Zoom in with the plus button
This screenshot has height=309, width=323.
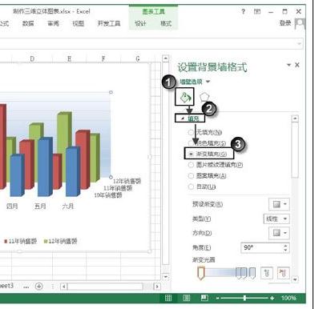coord(272,298)
